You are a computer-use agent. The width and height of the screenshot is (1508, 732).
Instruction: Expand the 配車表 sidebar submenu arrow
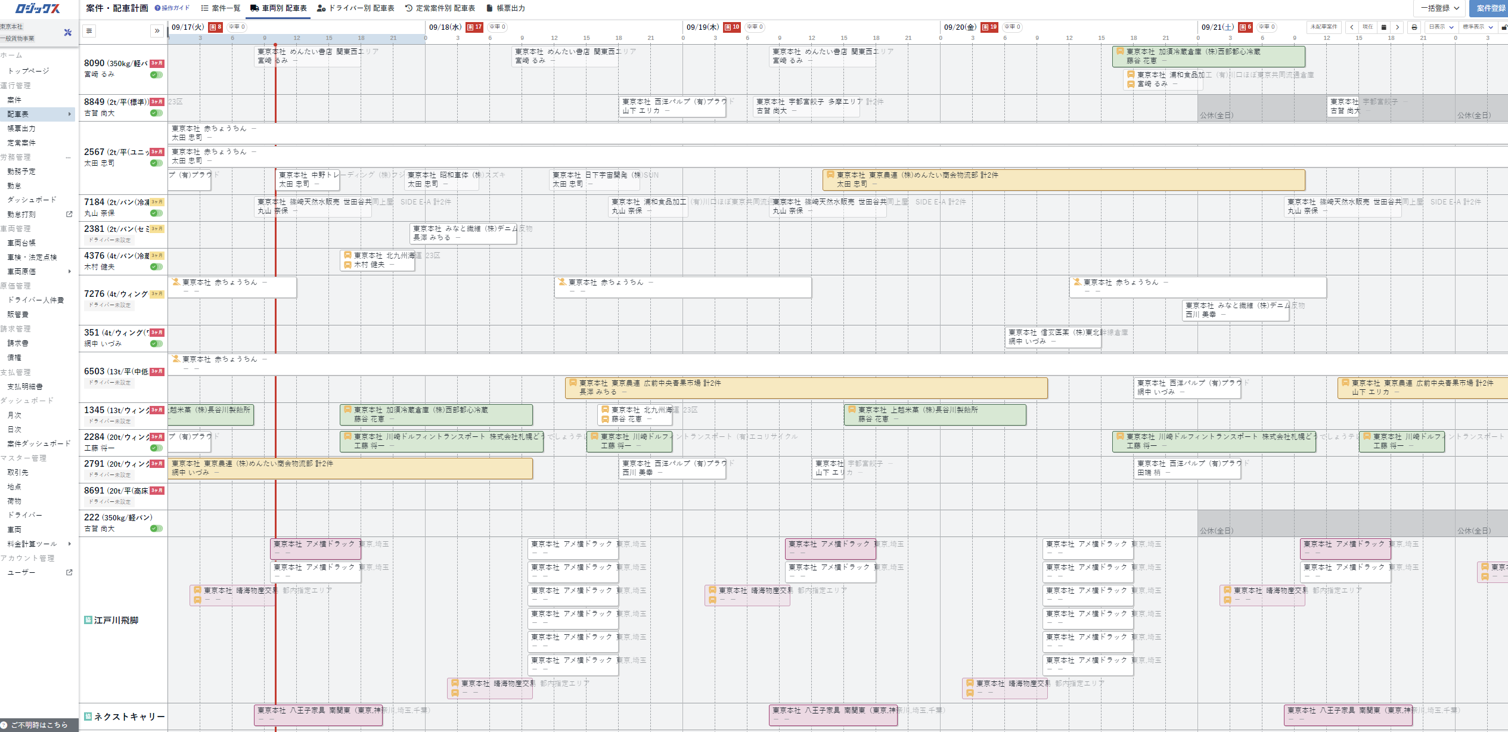70,114
